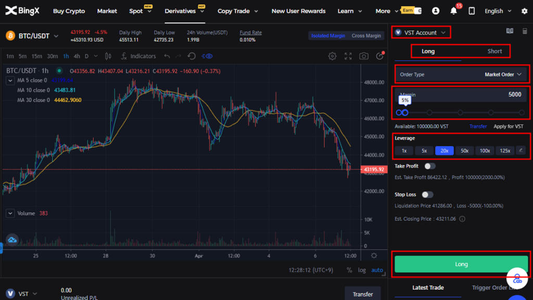
Task: Click the cloud chart icon above the volume bars
Action: (12, 240)
